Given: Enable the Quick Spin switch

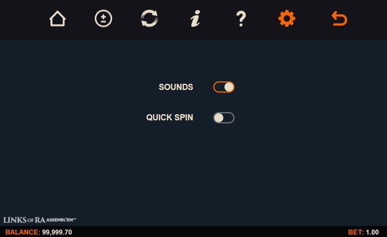Looking at the screenshot, I should pos(224,118).
